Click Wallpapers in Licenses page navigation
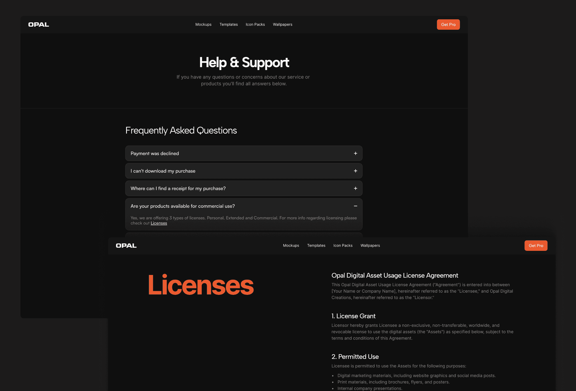Image resolution: width=576 pixels, height=391 pixels. click(x=370, y=246)
